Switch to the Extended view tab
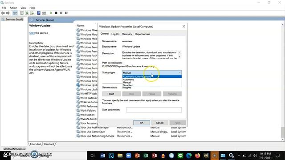 [35, 144]
